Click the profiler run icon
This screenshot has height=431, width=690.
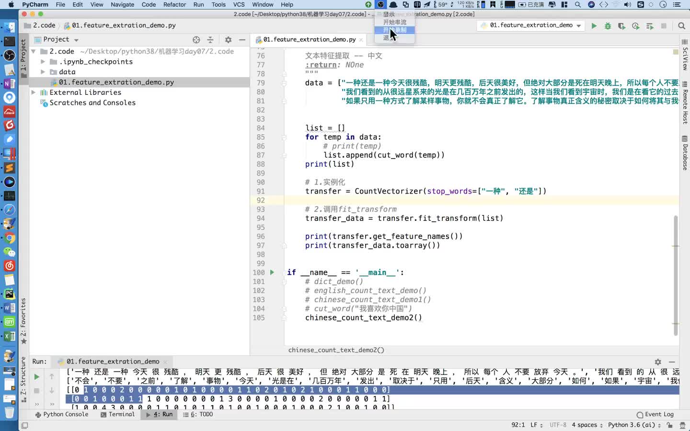click(x=635, y=26)
